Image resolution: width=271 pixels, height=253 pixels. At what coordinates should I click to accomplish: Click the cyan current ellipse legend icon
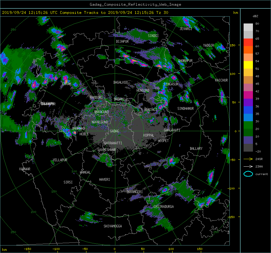tap(248, 174)
